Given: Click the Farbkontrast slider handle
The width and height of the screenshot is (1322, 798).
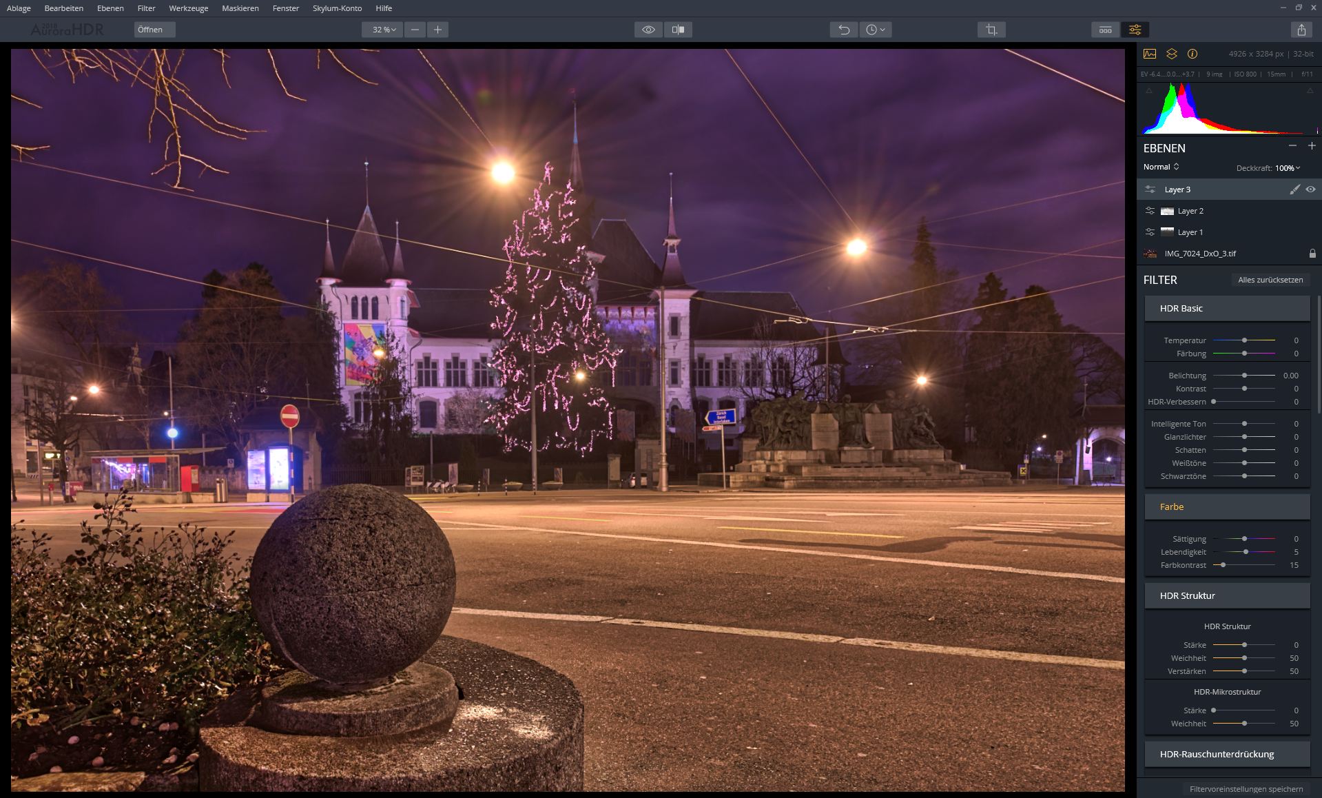Looking at the screenshot, I should (x=1223, y=565).
